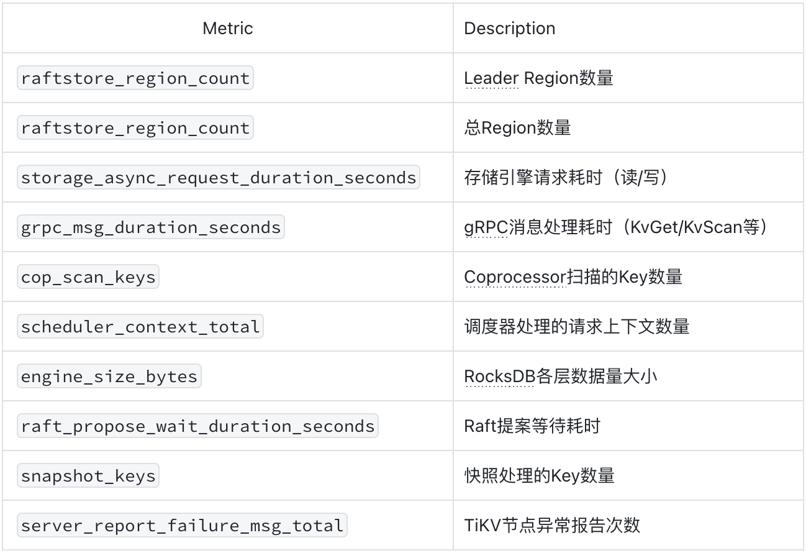The image size is (806, 553).
Task: Click the 总Region数量 description text
Action: point(517,128)
